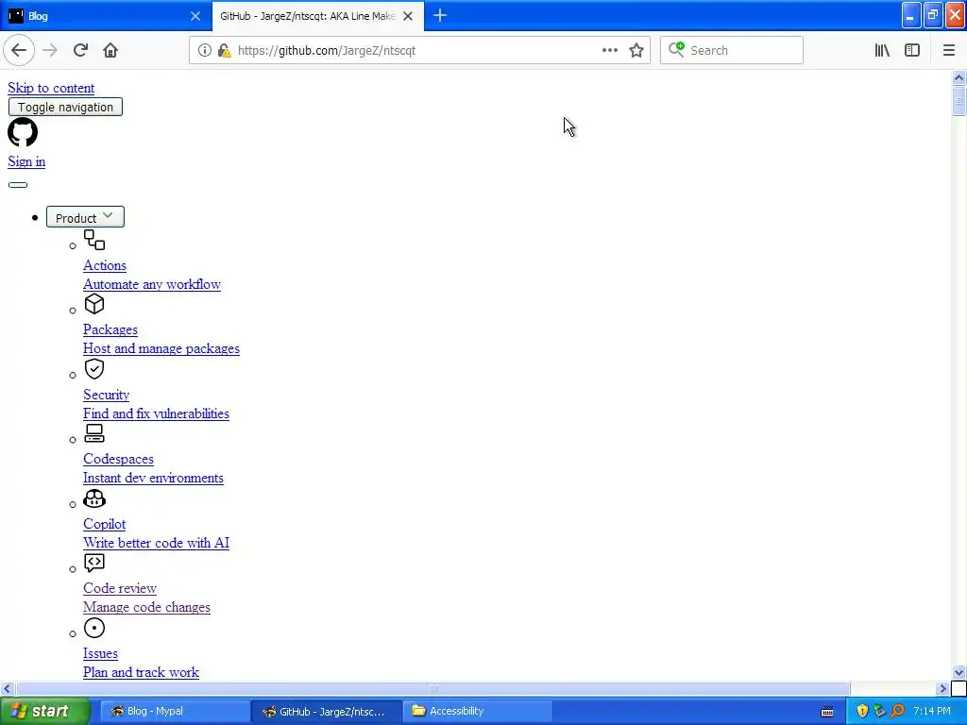Image resolution: width=967 pixels, height=725 pixels.
Task: Close the GitHub JargeZ/ntscqt tab
Action: coord(408,16)
